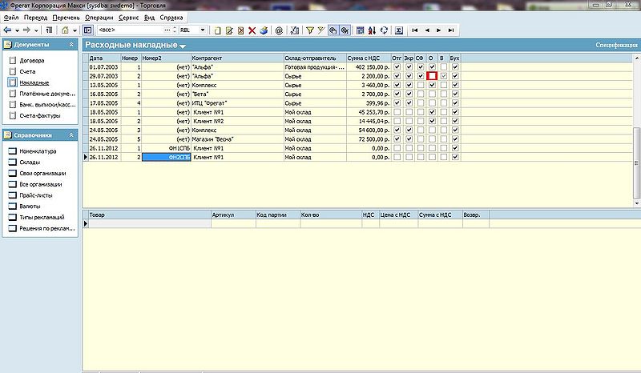Click the Контрагент column header
Screen dimensions: 641x373
[x=237, y=58]
